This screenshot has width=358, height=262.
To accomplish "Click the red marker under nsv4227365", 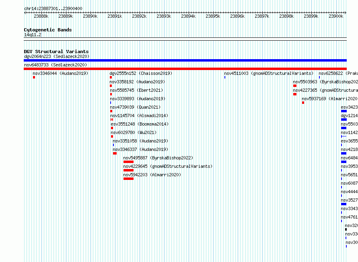I will point(295,94).
